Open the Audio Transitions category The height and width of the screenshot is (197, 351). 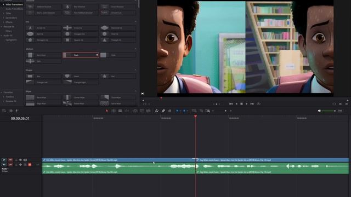14,9
